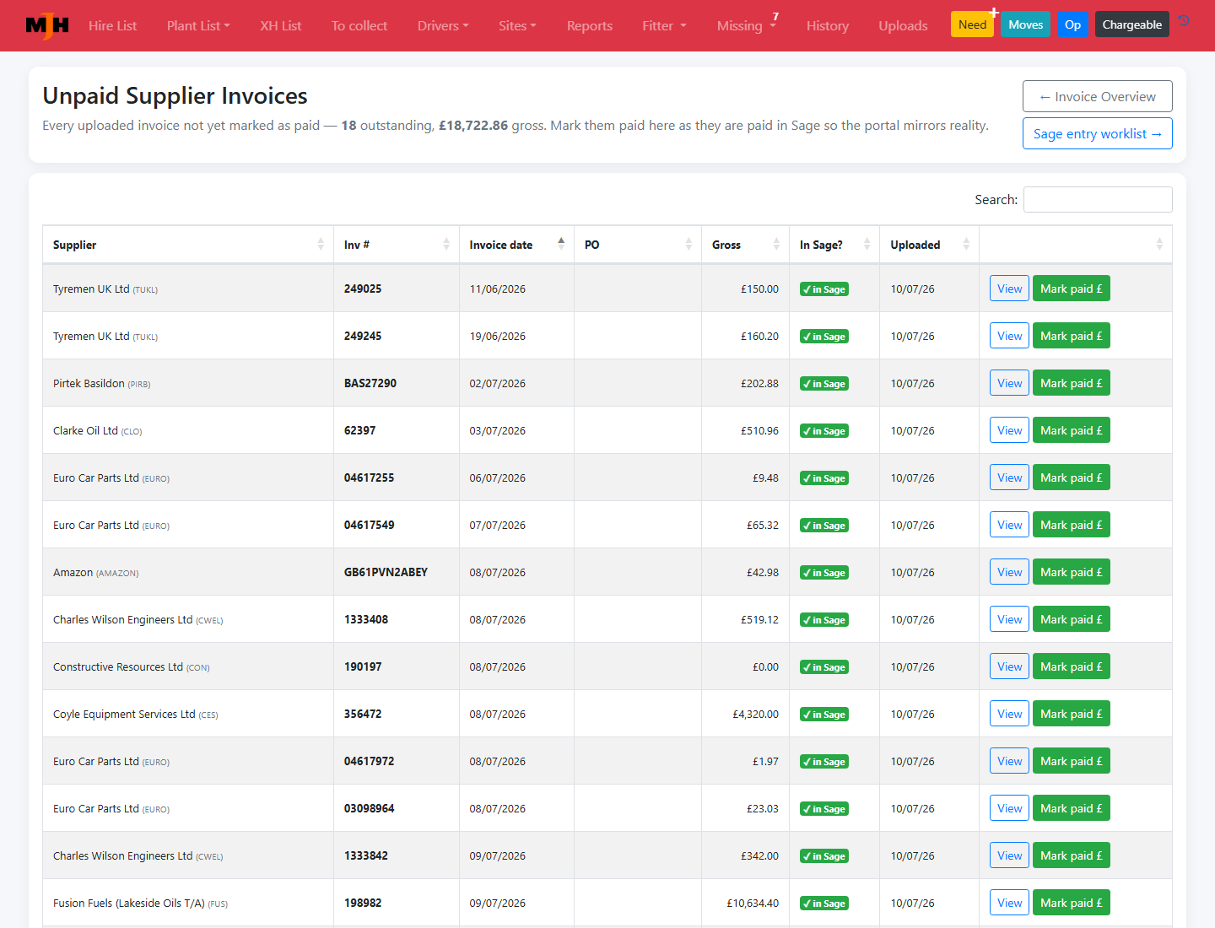1215x928 pixels.
Task: Expand the Drivers dropdown
Action: [x=443, y=26]
